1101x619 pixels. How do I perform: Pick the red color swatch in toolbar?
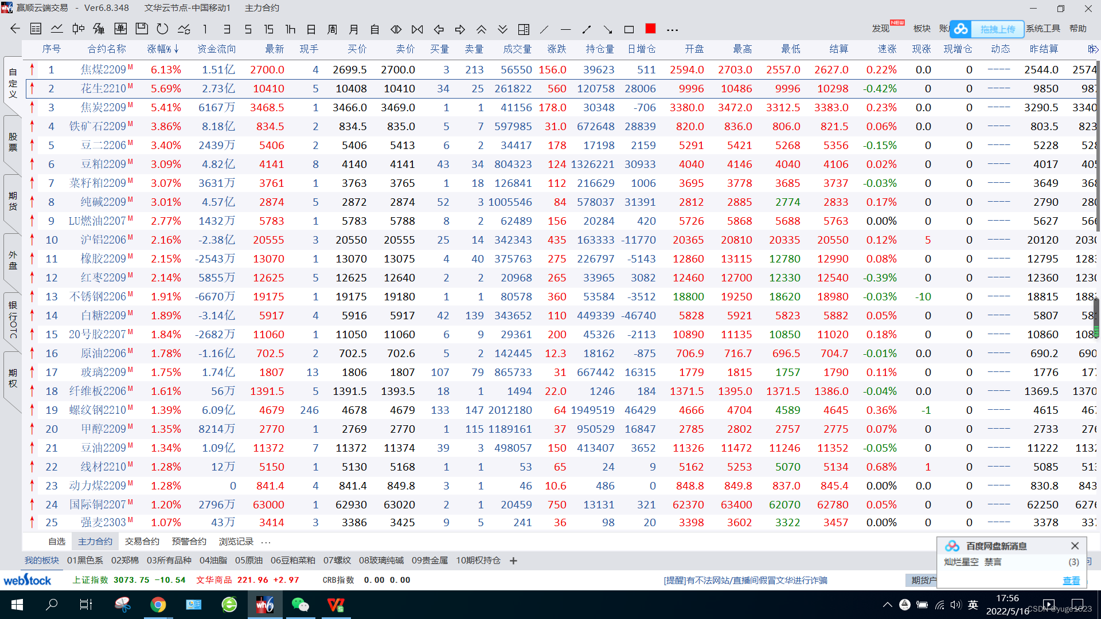pos(650,29)
